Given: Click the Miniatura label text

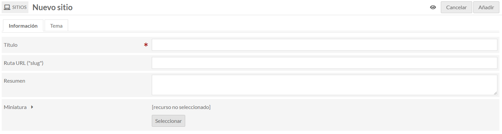Looking at the screenshot, I should tap(15, 107).
